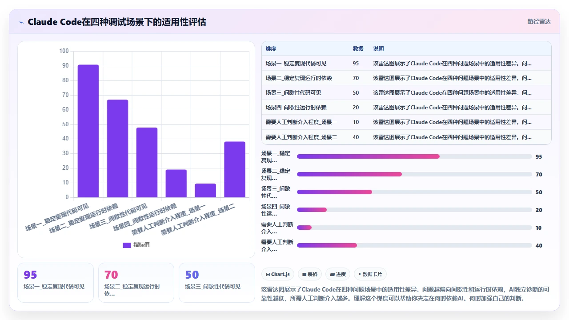569x320 pixels.
Task: Open the data card showing 50
Action: pyautogui.click(x=217, y=283)
